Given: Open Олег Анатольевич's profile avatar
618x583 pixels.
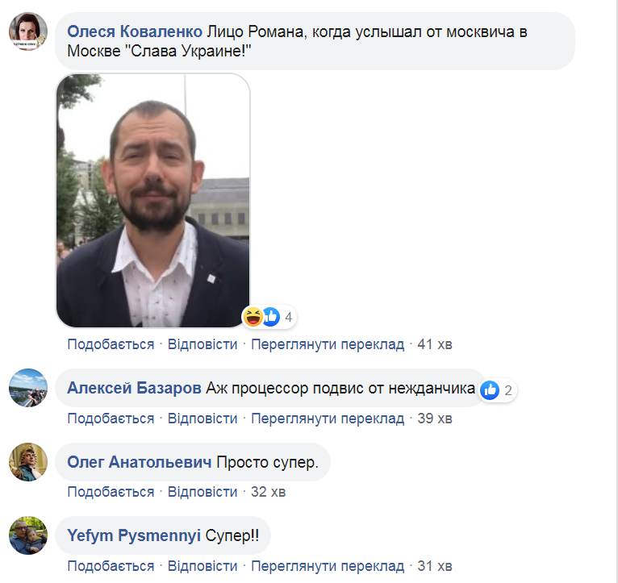Looking at the screenshot, I should pyautogui.click(x=28, y=462).
